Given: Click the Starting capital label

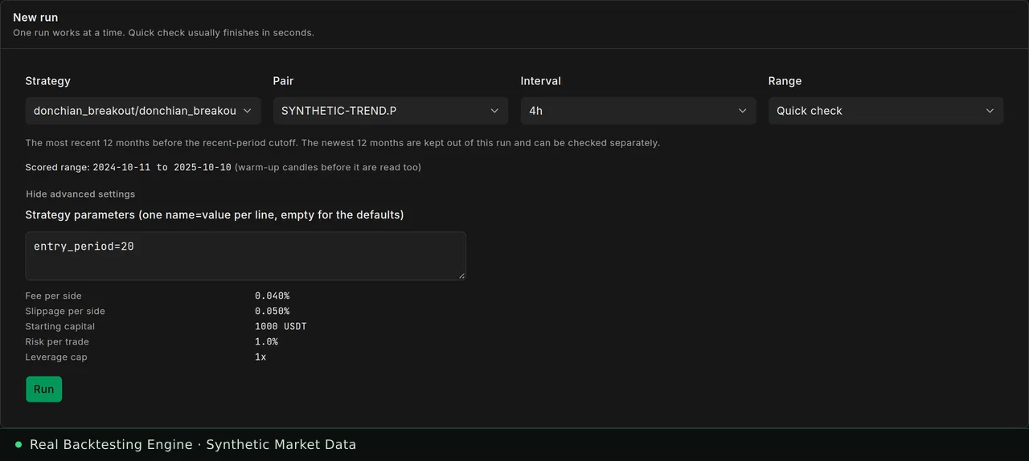Looking at the screenshot, I should [x=60, y=327].
